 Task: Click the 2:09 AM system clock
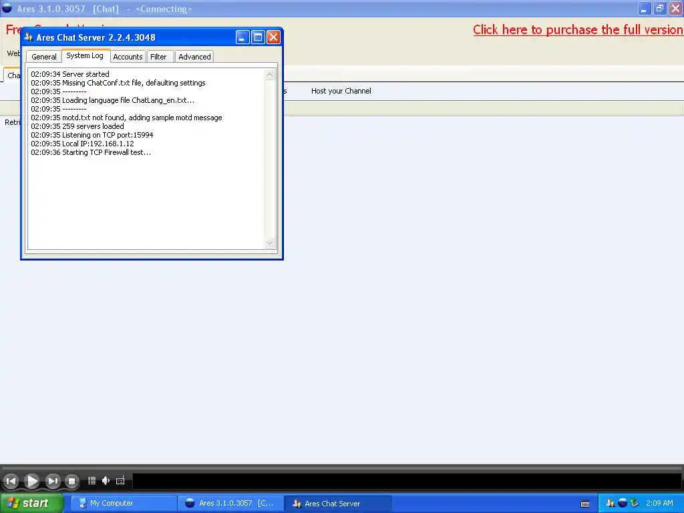coord(659,504)
